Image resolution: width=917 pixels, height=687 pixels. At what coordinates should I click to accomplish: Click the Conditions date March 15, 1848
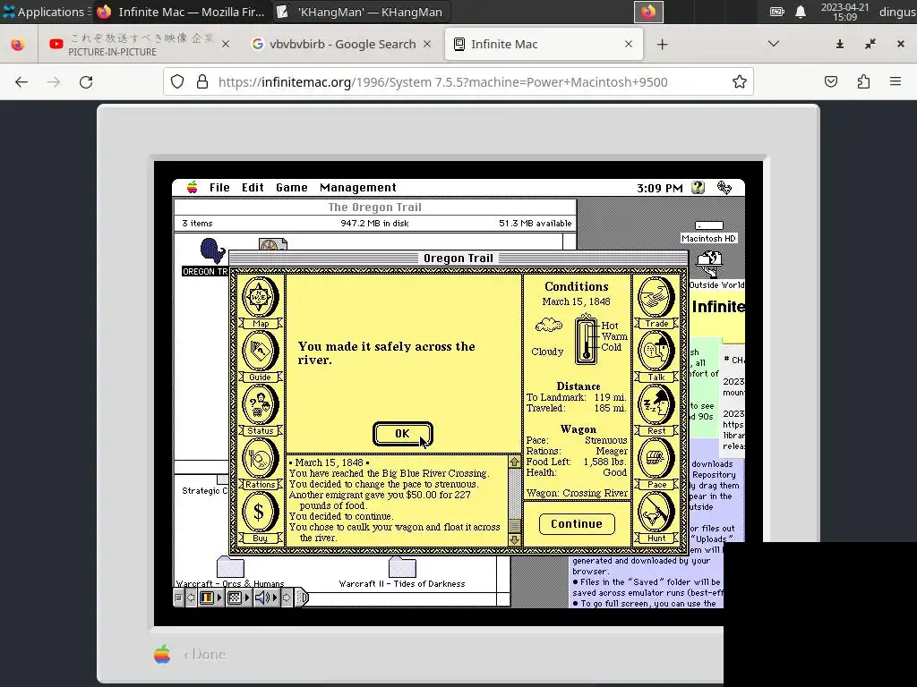[576, 301]
